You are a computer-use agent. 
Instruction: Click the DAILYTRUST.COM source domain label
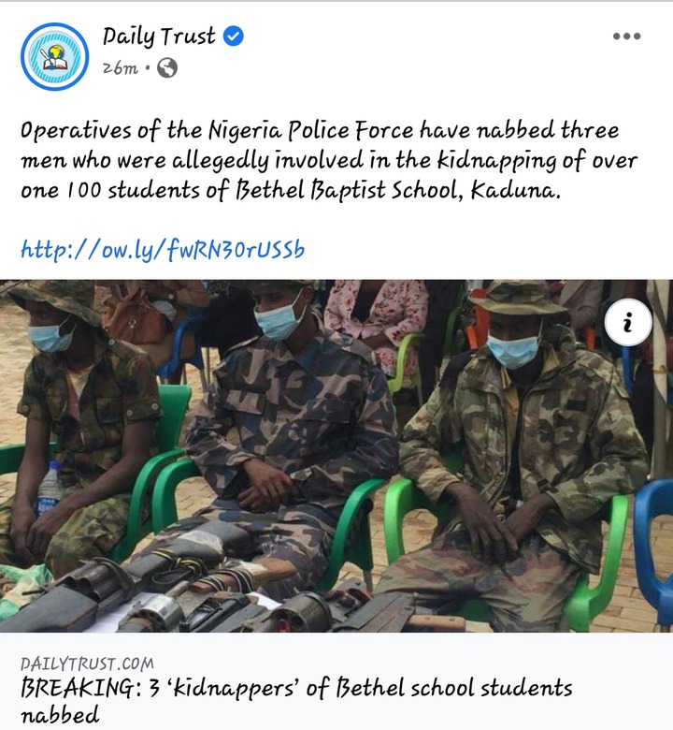pos(87,664)
